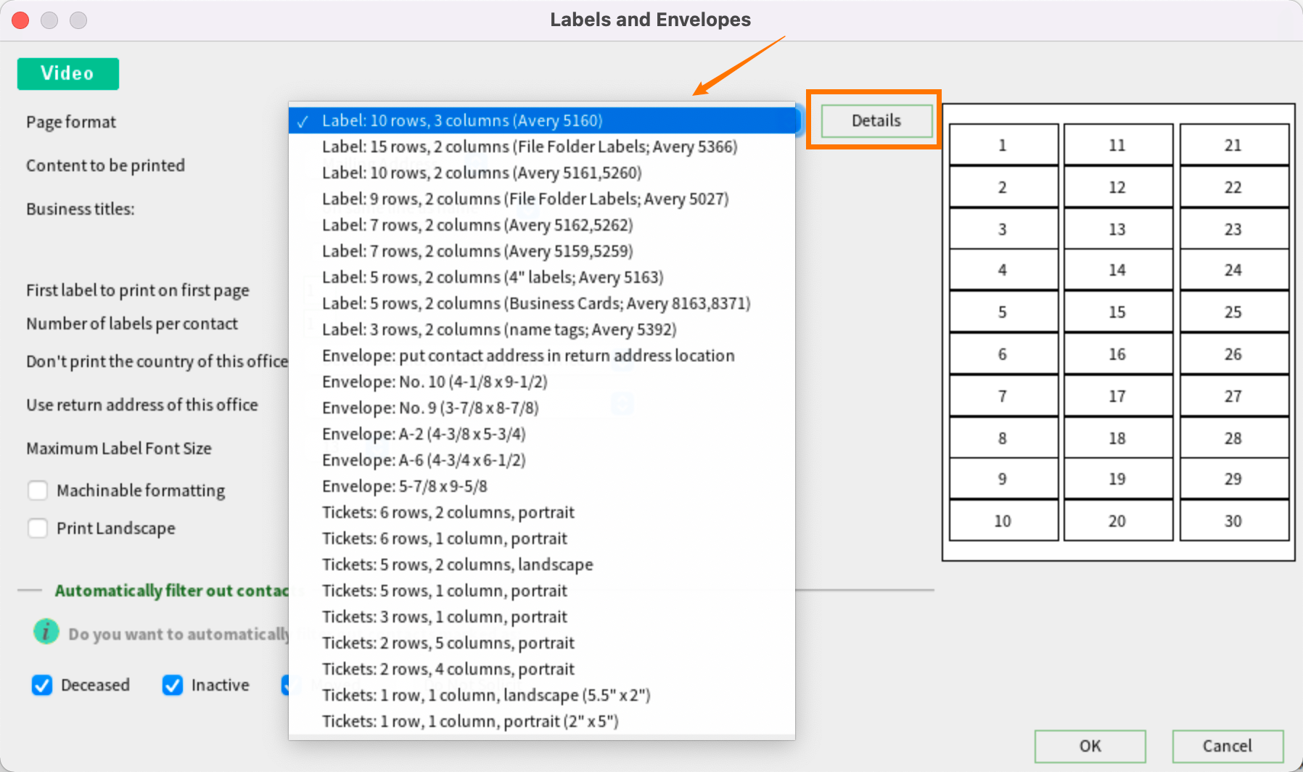Click the Cancel button
The width and height of the screenshot is (1303, 772).
pos(1227,746)
